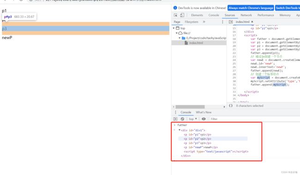
Task: Open the Memory tab
Action: (285, 15)
